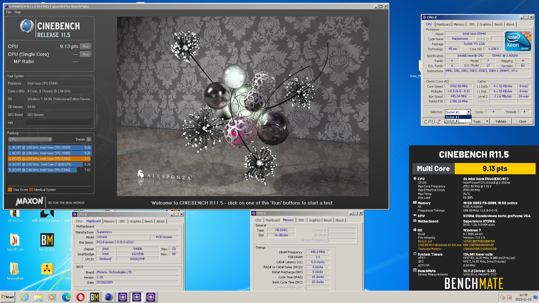Click the PCB Version field in CPU-Z Mainboard
The image size is (539, 303).
click(x=164, y=237)
